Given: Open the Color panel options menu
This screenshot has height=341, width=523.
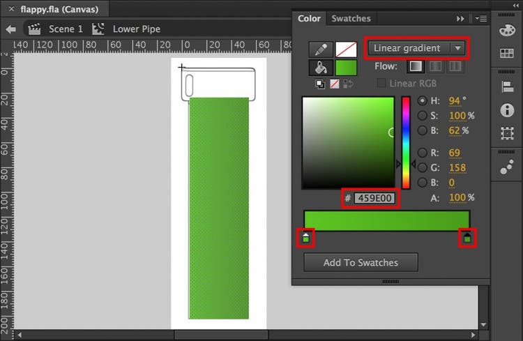Looking at the screenshot, I should [480, 19].
